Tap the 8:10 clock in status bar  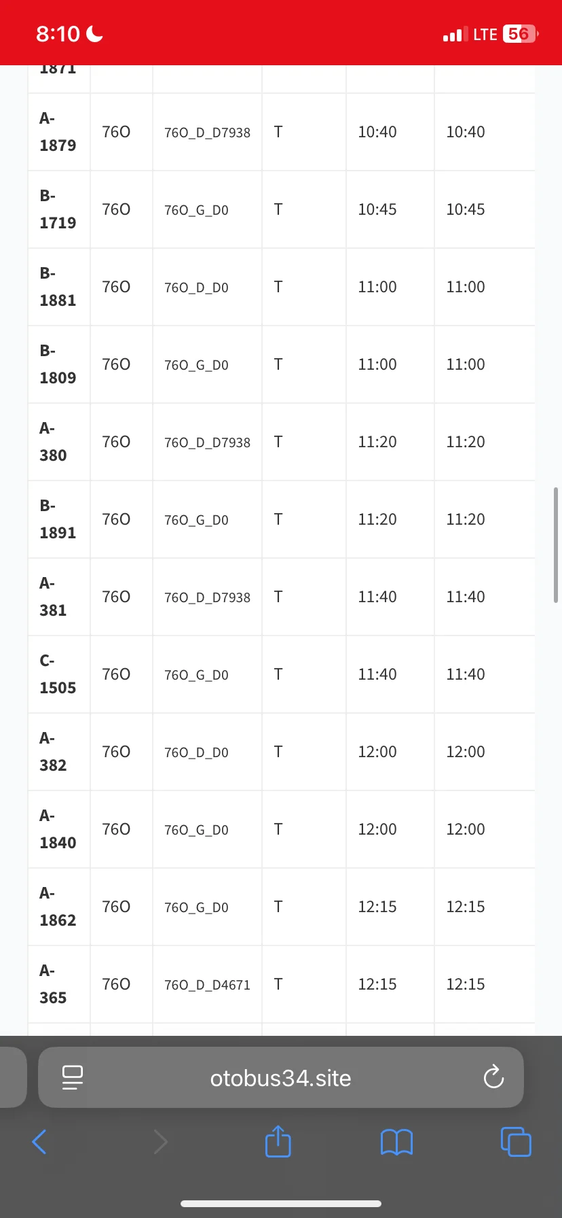[x=58, y=34]
